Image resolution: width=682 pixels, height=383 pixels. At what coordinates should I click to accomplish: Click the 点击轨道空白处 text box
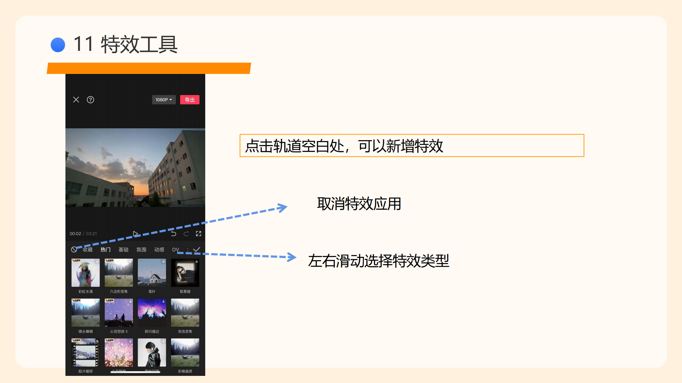point(412,145)
